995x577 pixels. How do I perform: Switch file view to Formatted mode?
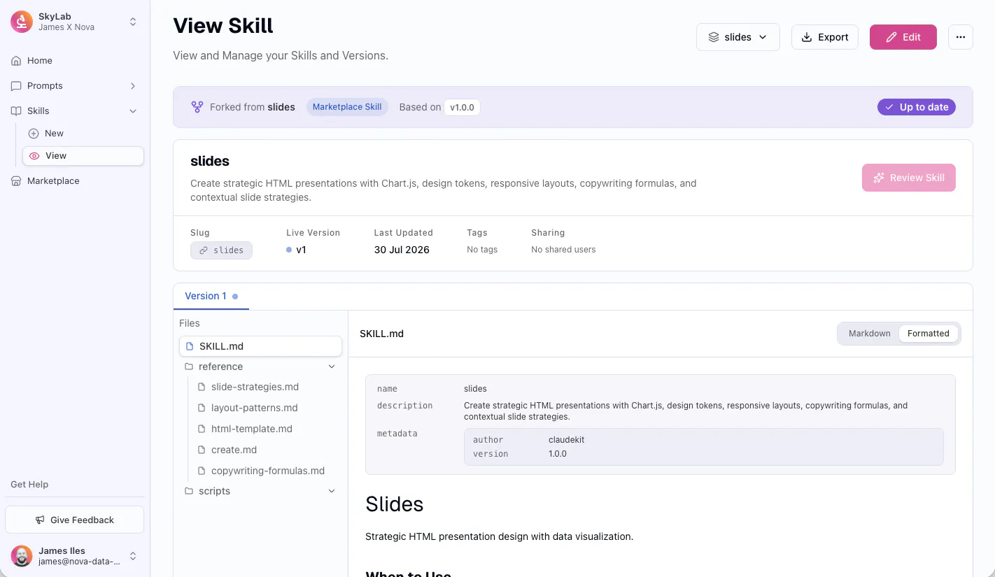pyautogui.click(x=929, y=334)
